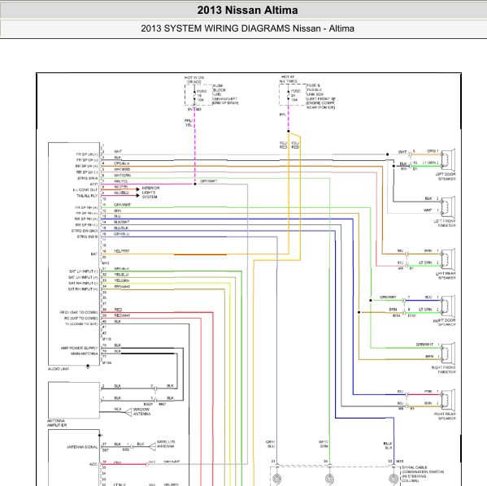Image resolution: width=487 pixels, height=486 pixels.
Task: Click 'YEL/RED' wire label at pin 19
Action: 121,251
